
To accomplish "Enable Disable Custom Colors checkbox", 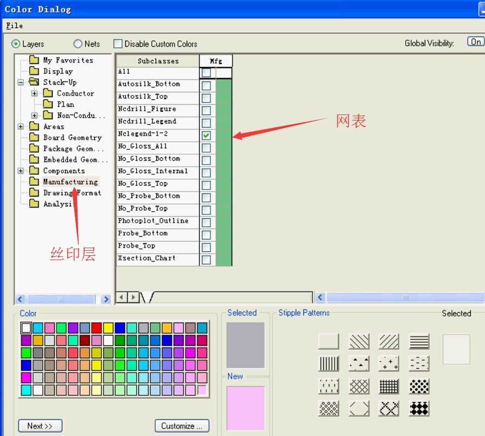I will click(118, 43).
